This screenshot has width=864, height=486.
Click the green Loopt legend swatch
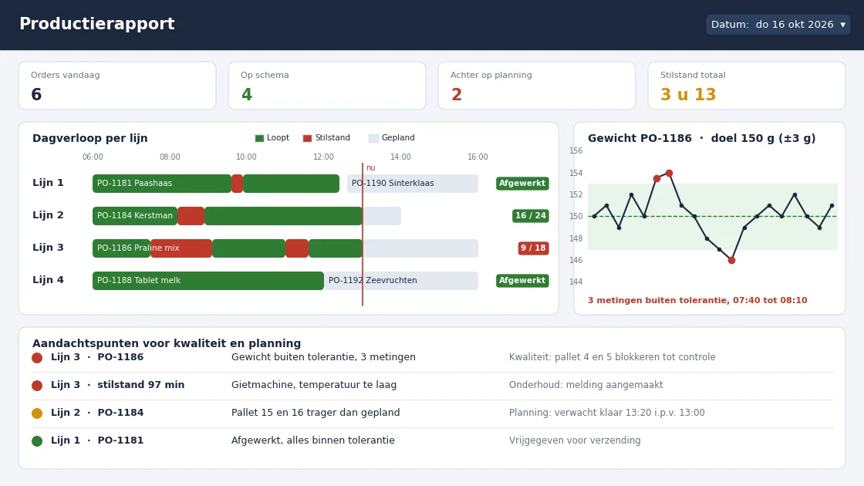259,138
